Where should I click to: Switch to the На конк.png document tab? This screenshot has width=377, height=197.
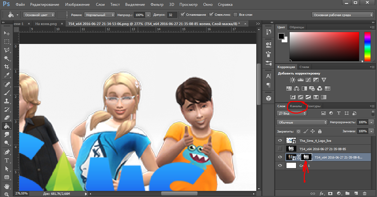point(46,24)
